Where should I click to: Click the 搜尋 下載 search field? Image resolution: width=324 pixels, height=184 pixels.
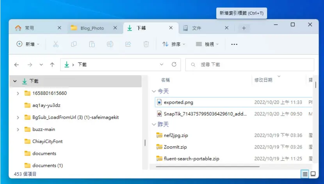(249, 65)
